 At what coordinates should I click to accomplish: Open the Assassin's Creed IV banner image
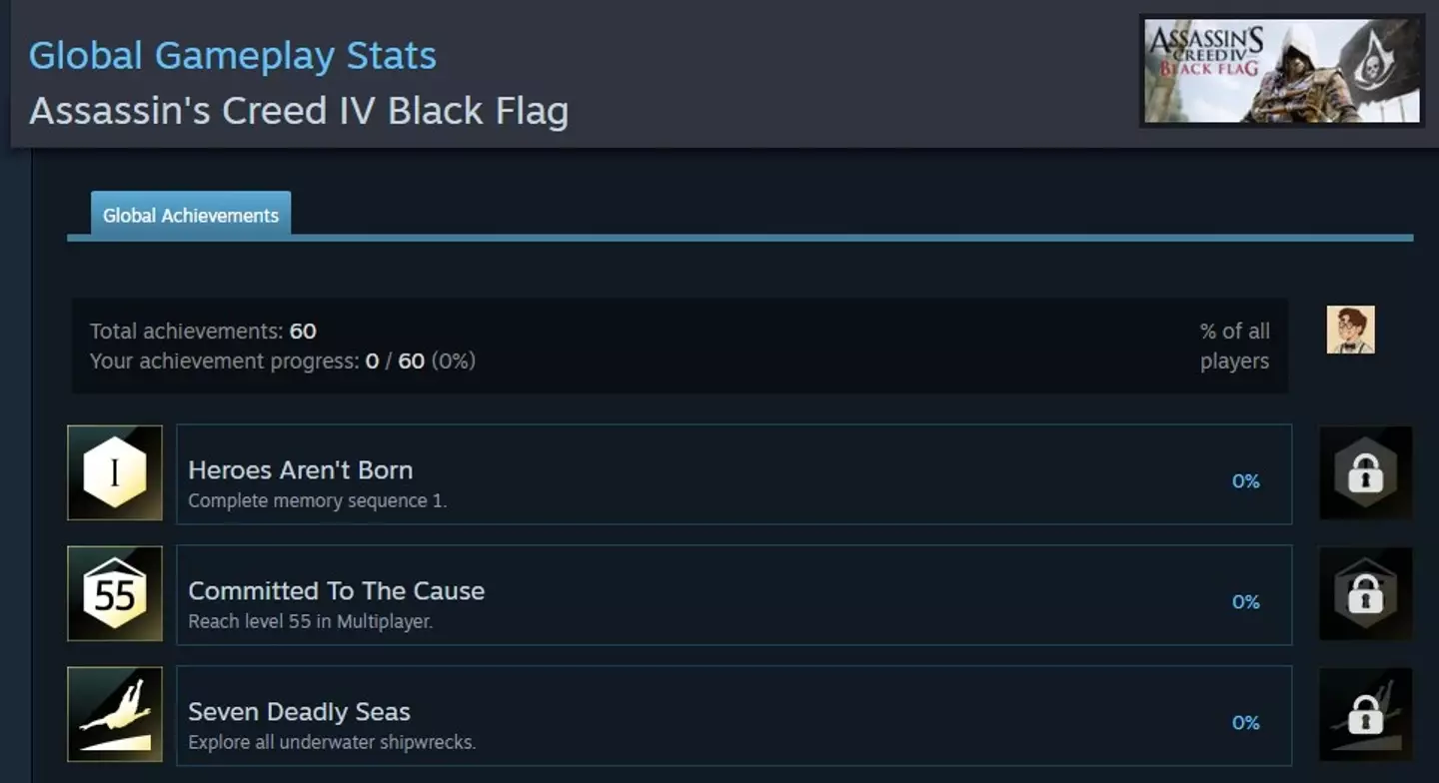coord(1280,68)
